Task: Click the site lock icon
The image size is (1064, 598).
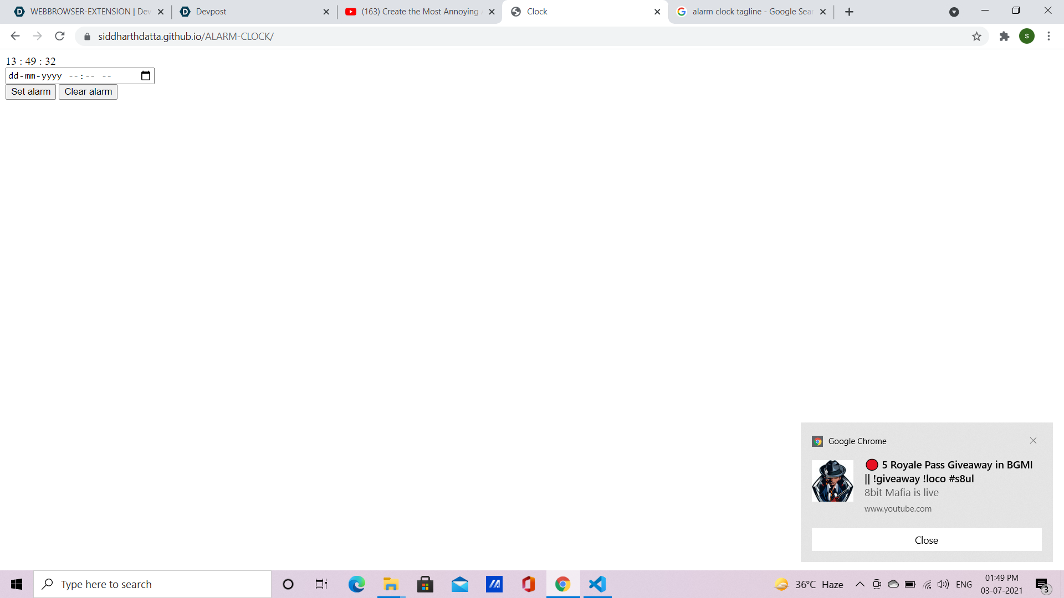Action: coord(87,37)
